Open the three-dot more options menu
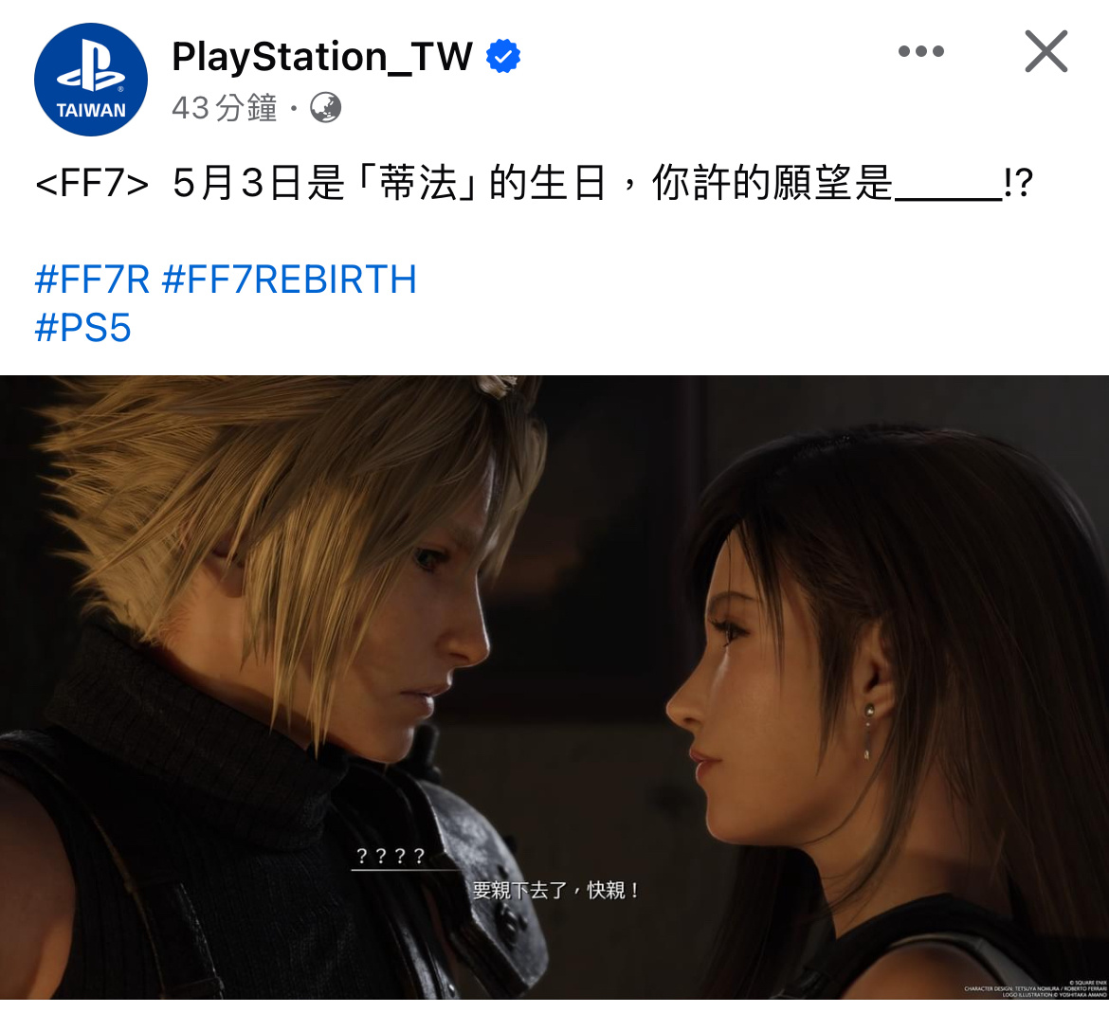Viewport: 1109px width, 1013px height. click(921, 51)
